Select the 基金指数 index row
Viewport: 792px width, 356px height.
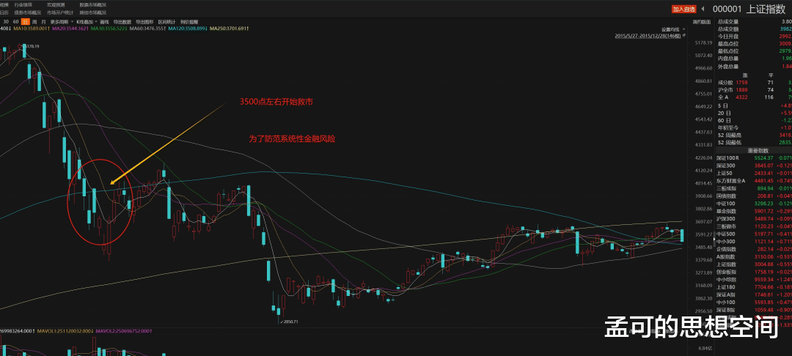[754, 211]
